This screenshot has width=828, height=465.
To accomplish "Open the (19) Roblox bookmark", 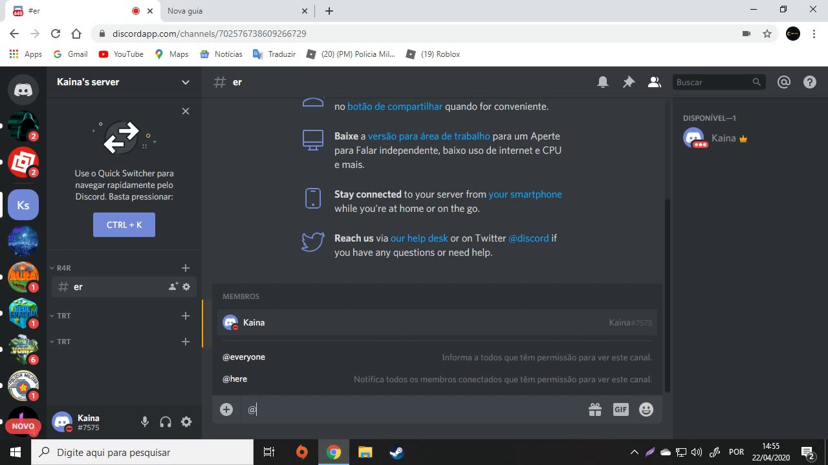I will click(433, 54).
